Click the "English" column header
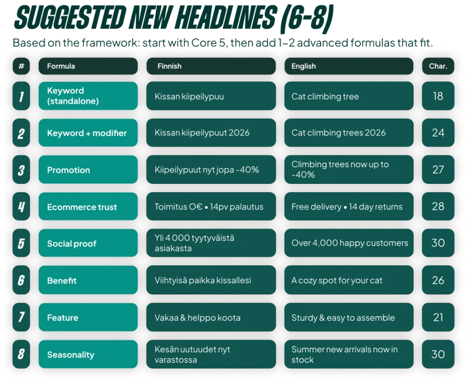467x381 pixels. [349, 66]
